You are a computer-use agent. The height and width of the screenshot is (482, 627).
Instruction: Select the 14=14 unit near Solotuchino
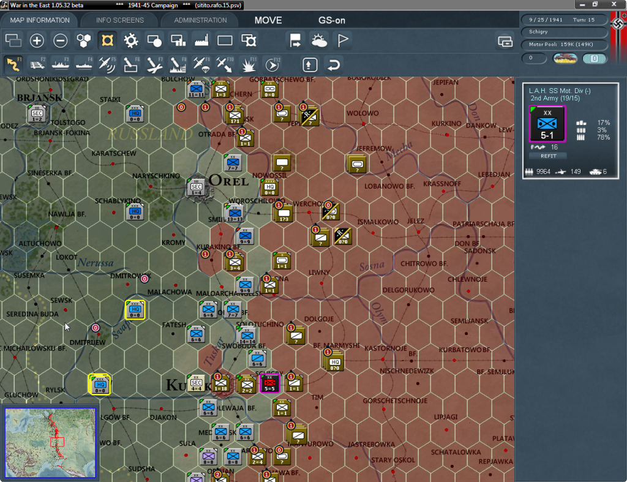click(247, 336)
